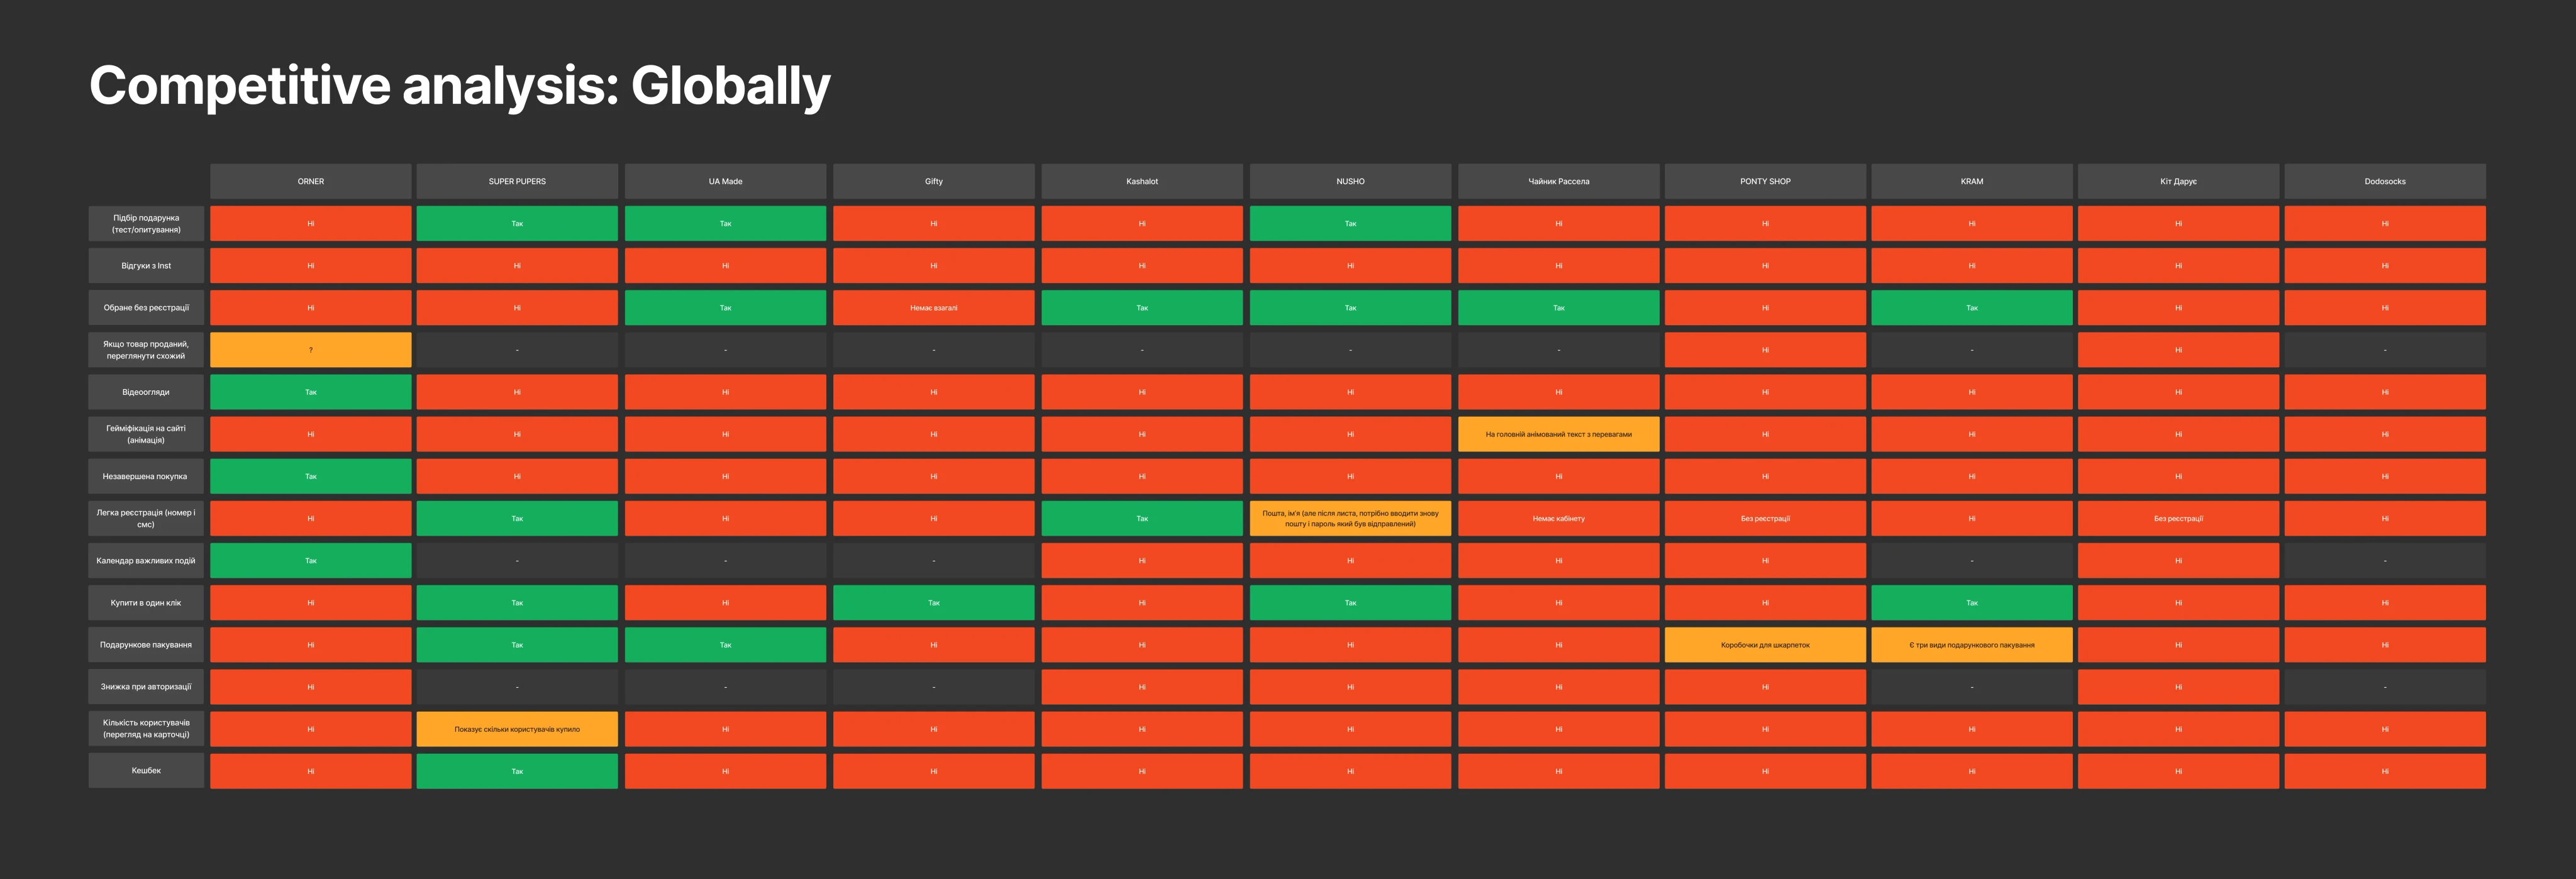
Task: Select the NUSHO column header
Action: tap(1350, 181)
